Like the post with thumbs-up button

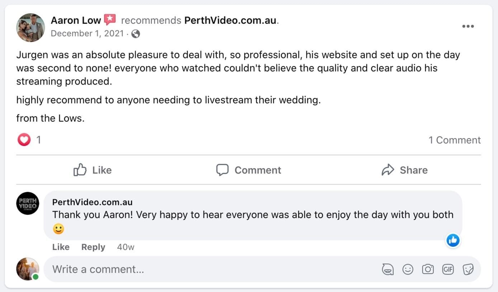[x=93, y=170]
